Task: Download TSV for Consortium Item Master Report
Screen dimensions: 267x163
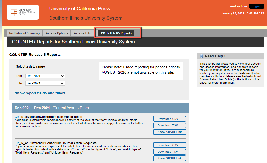Action: pos(170,125)
